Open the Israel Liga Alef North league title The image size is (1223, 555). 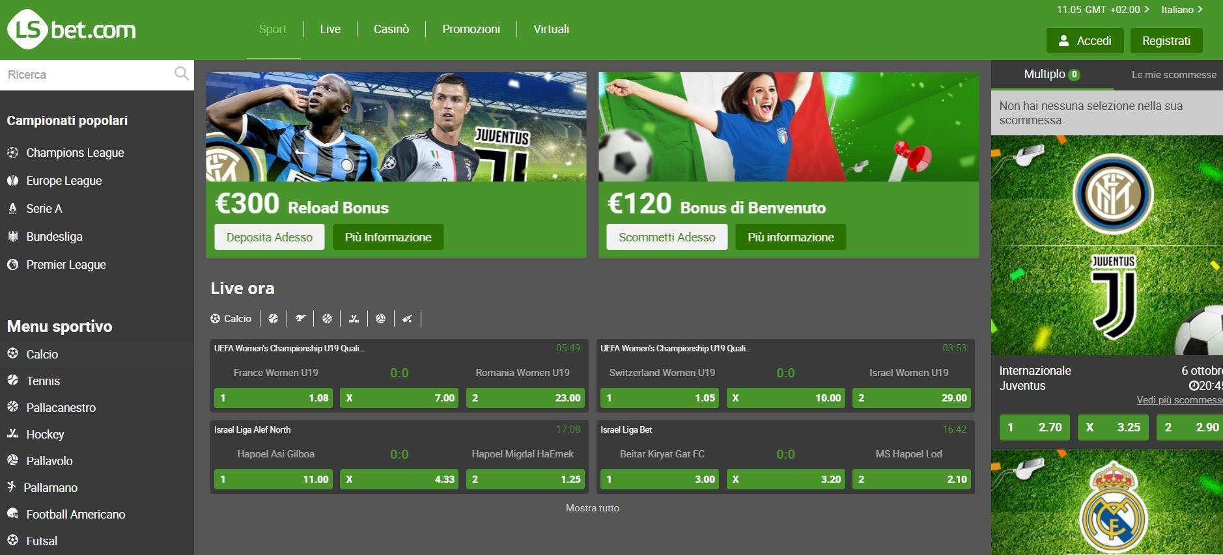pyautogui.click(x=253, y=429)
